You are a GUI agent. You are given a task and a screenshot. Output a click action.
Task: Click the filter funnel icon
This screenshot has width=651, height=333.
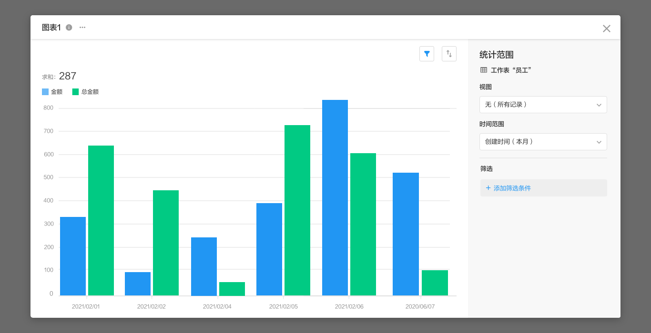click(427, 54)
